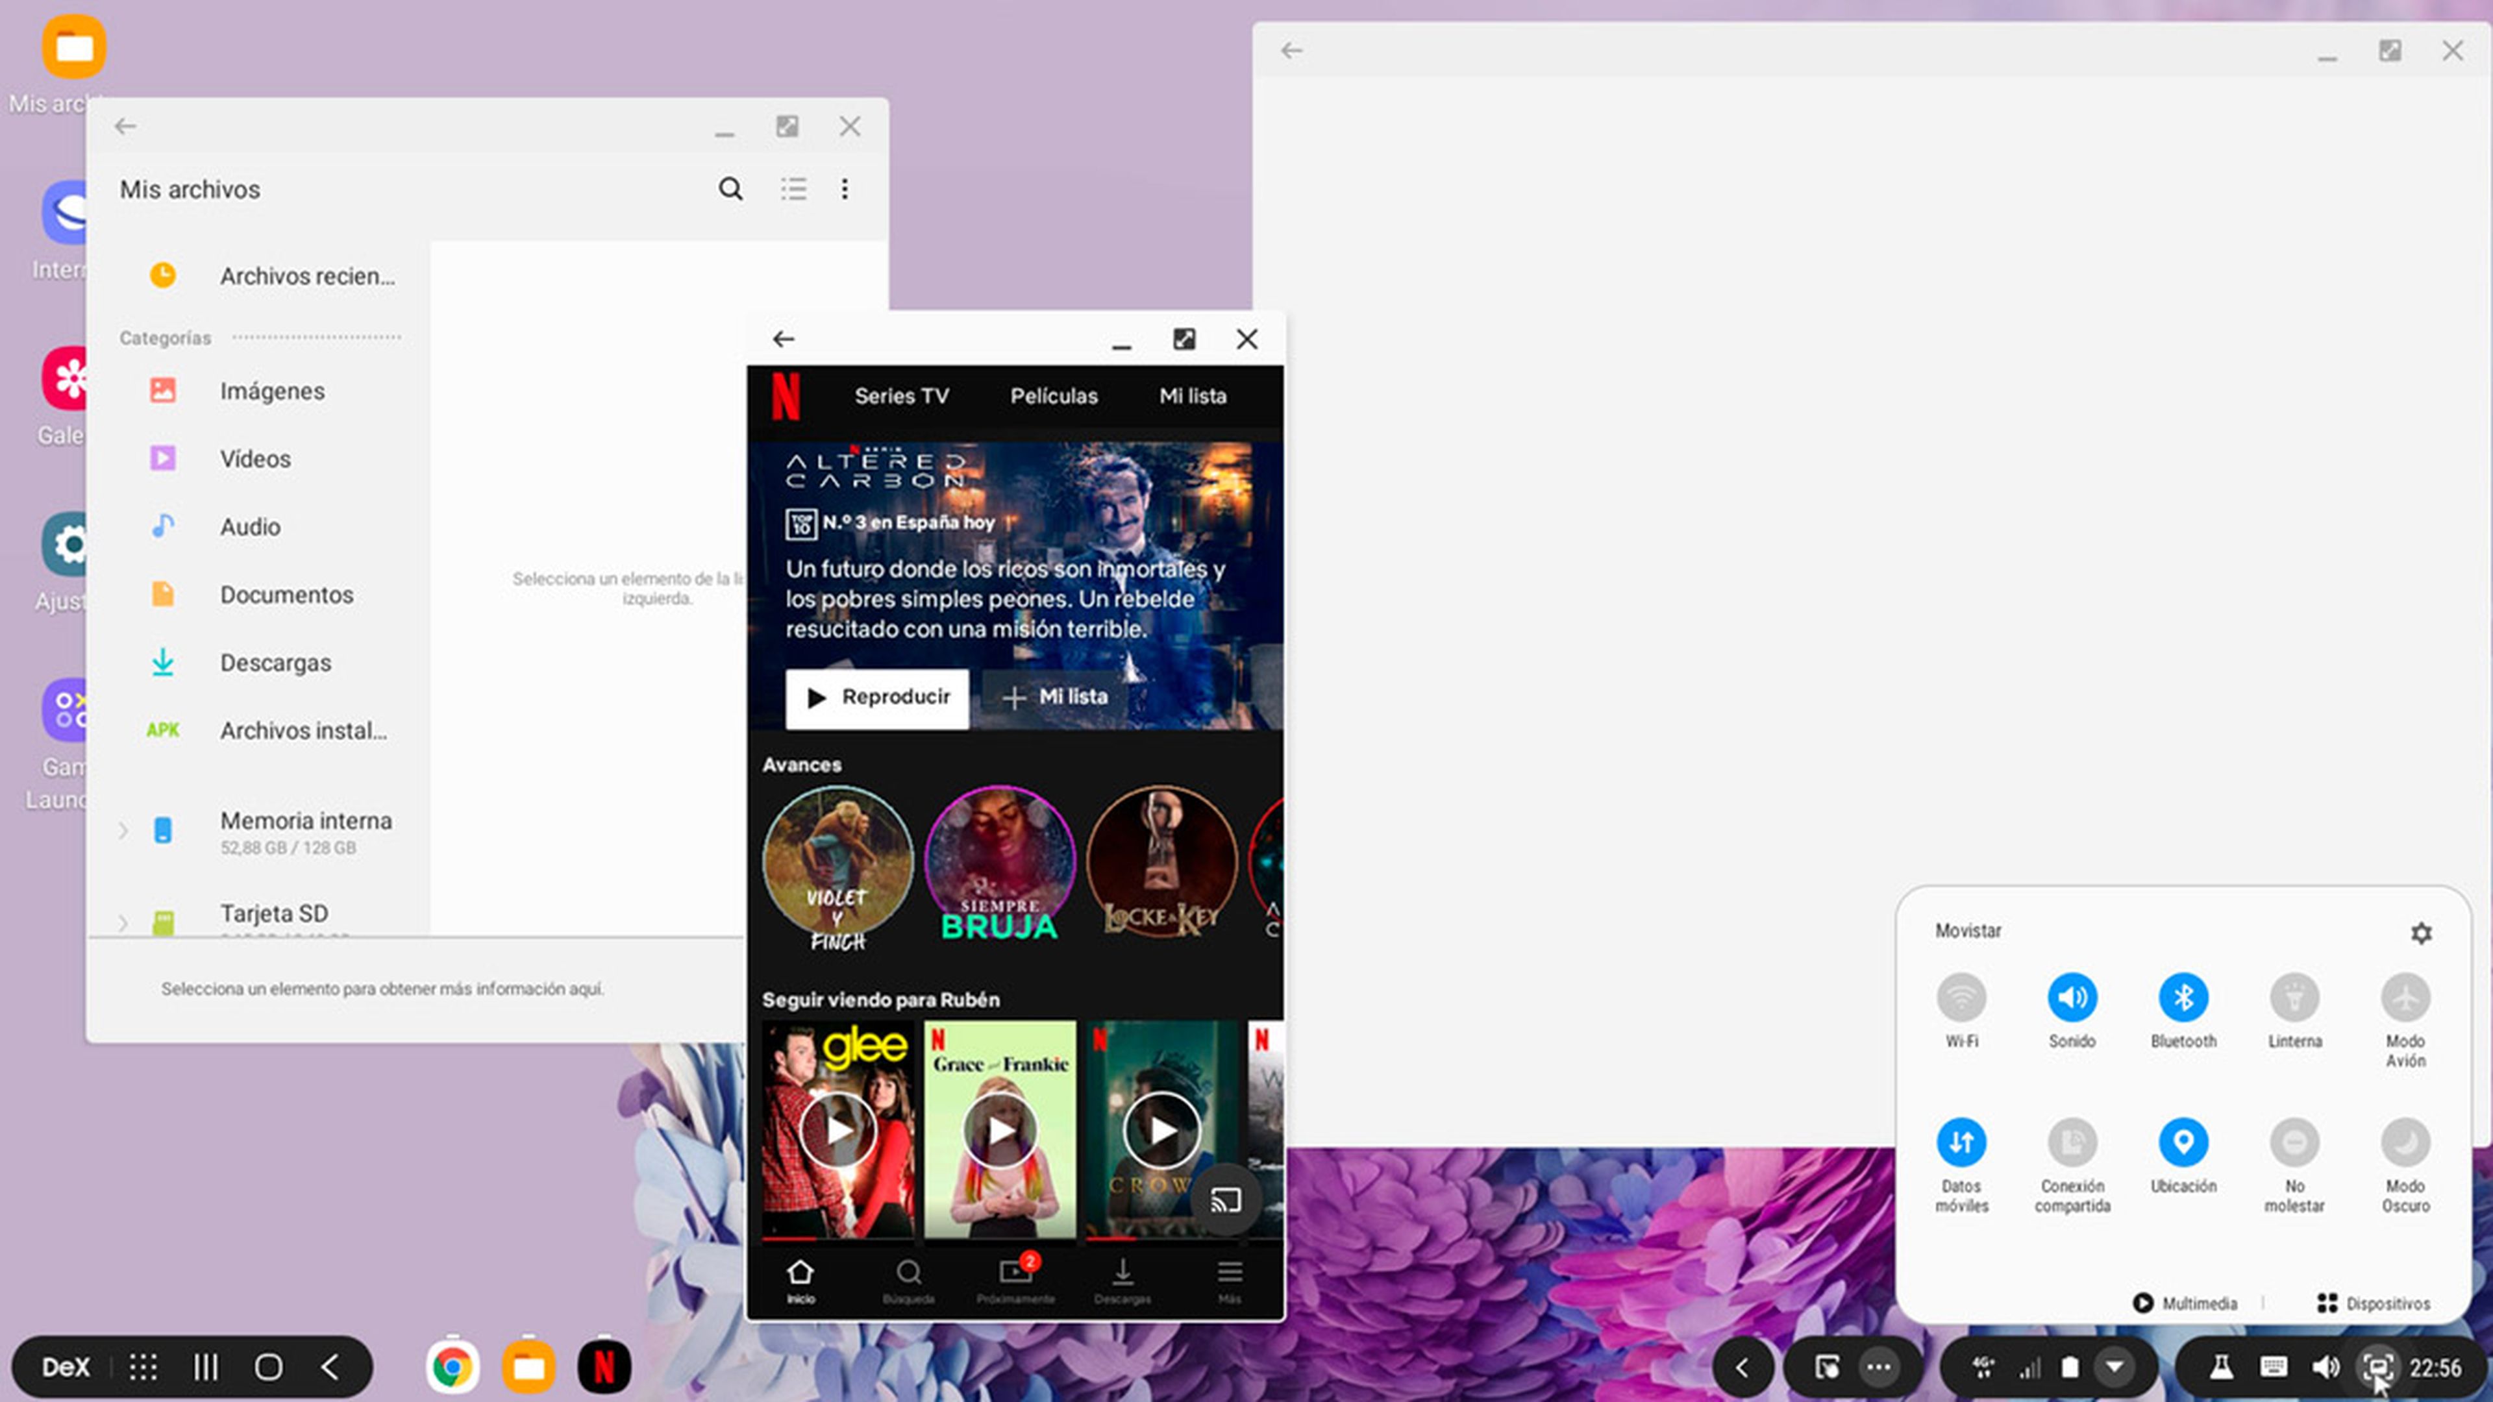Open Netflix Búsqueda tab
The image size is (2493, 1402).
coord(908,1281)
